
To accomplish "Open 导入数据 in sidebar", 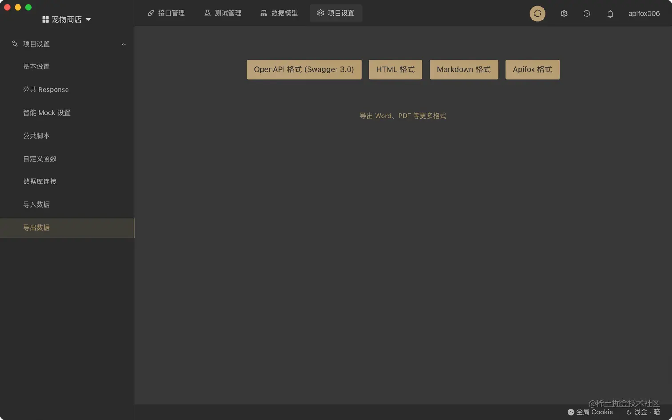I will point(67,204).
